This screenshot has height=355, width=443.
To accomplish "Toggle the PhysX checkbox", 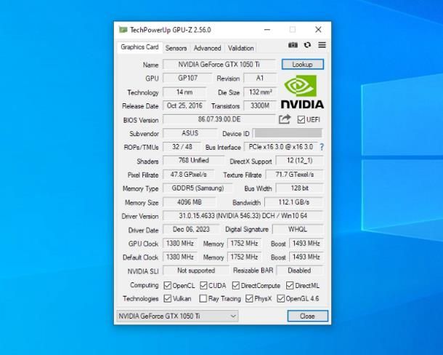I will tap(249, 298).
